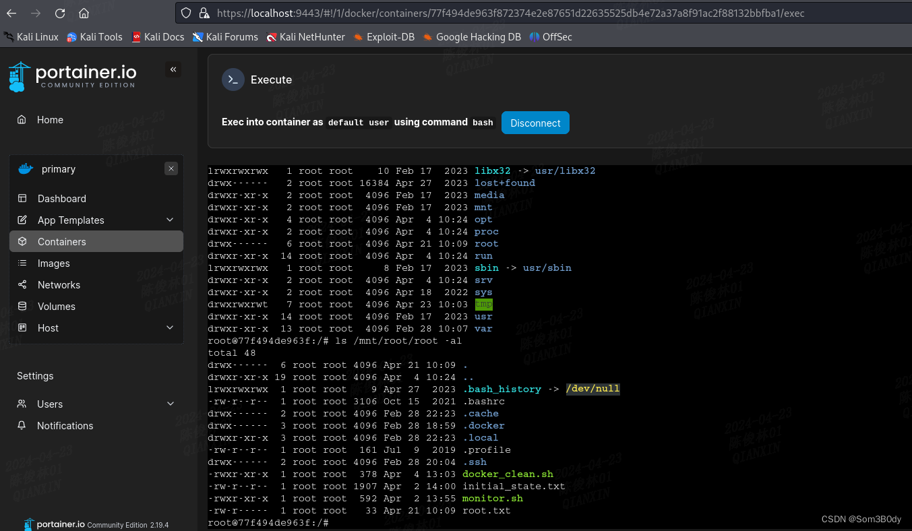Click the browser forward arrow
Viewport: 912px width, 531px height.
pyautogui.click(x=36, y=13)
